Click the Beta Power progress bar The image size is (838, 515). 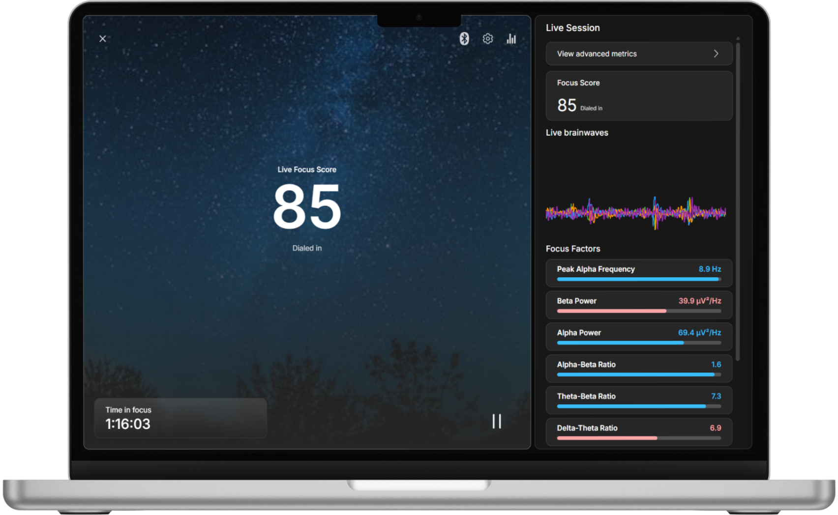[638, 311]
